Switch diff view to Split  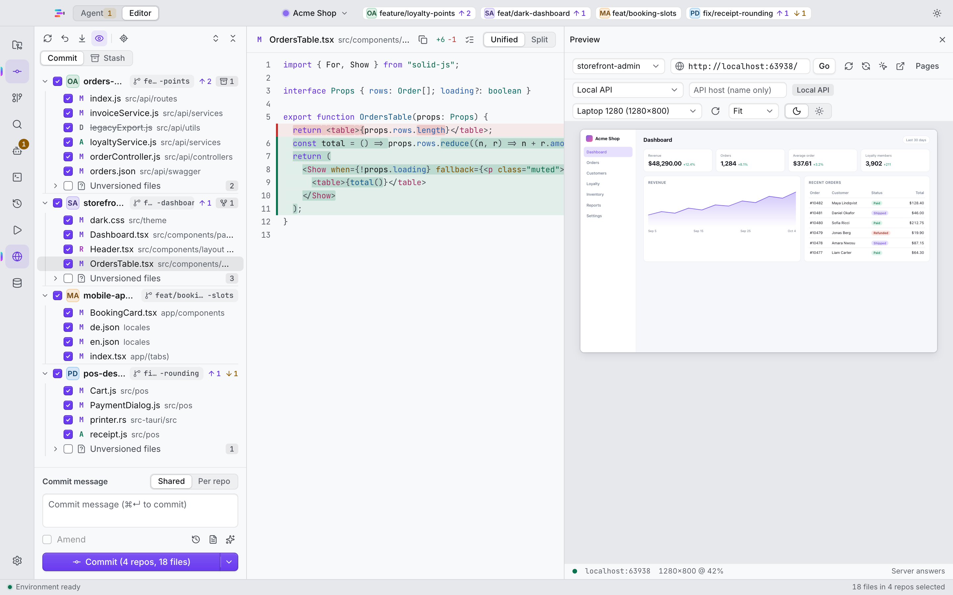pos(539,40)
